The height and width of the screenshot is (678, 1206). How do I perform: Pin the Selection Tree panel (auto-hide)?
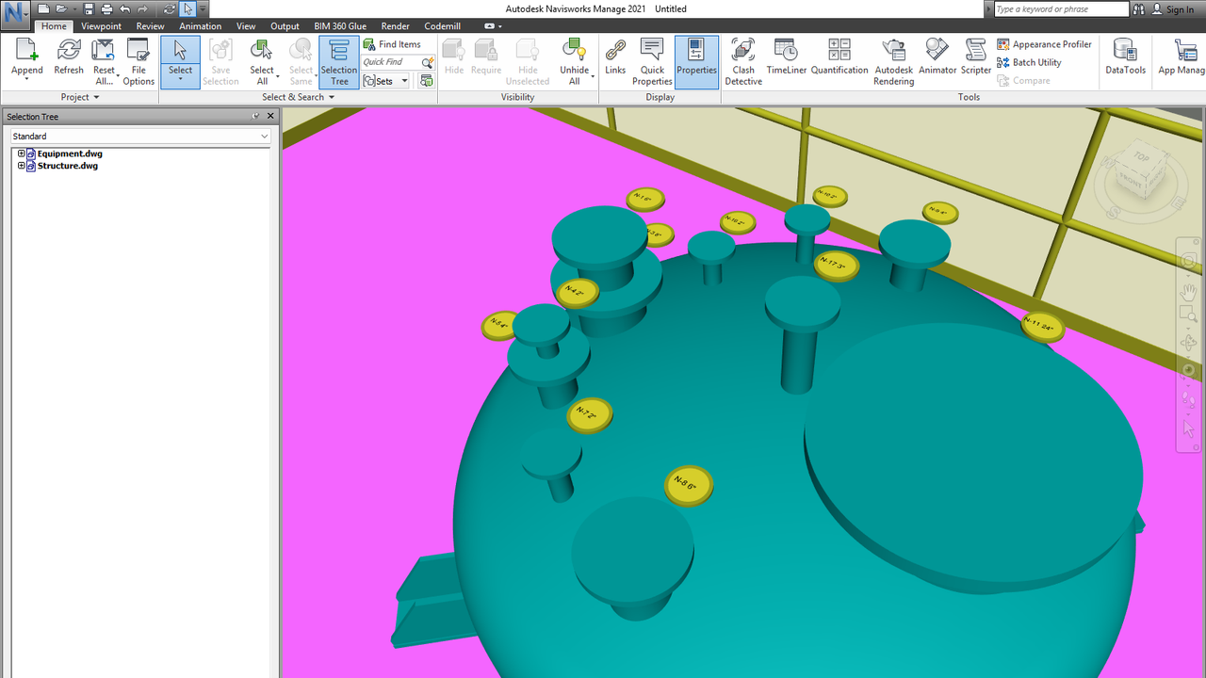(x=256, y=116)
